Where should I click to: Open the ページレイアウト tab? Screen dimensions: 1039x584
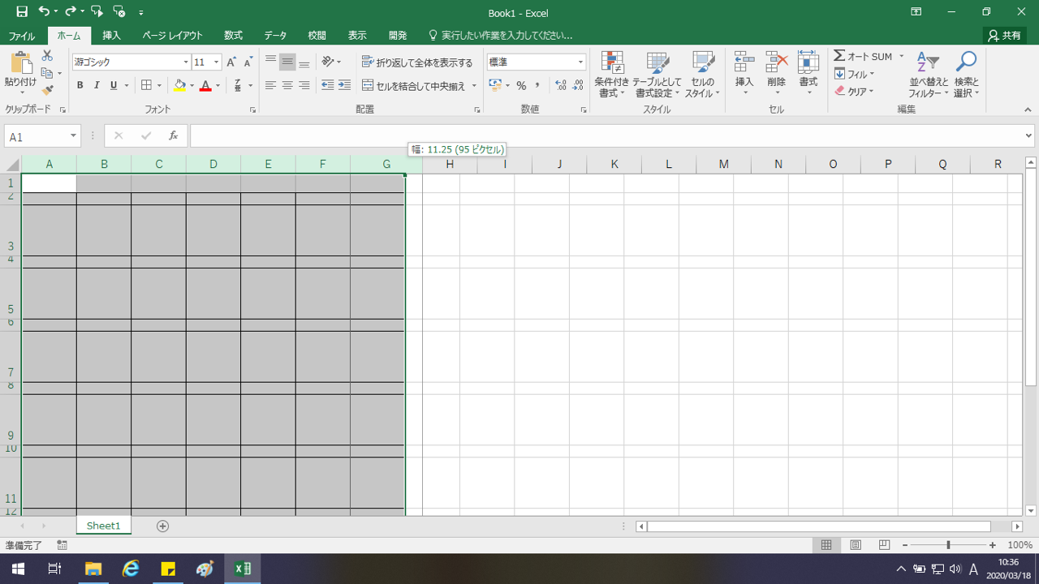coord(172,36)
